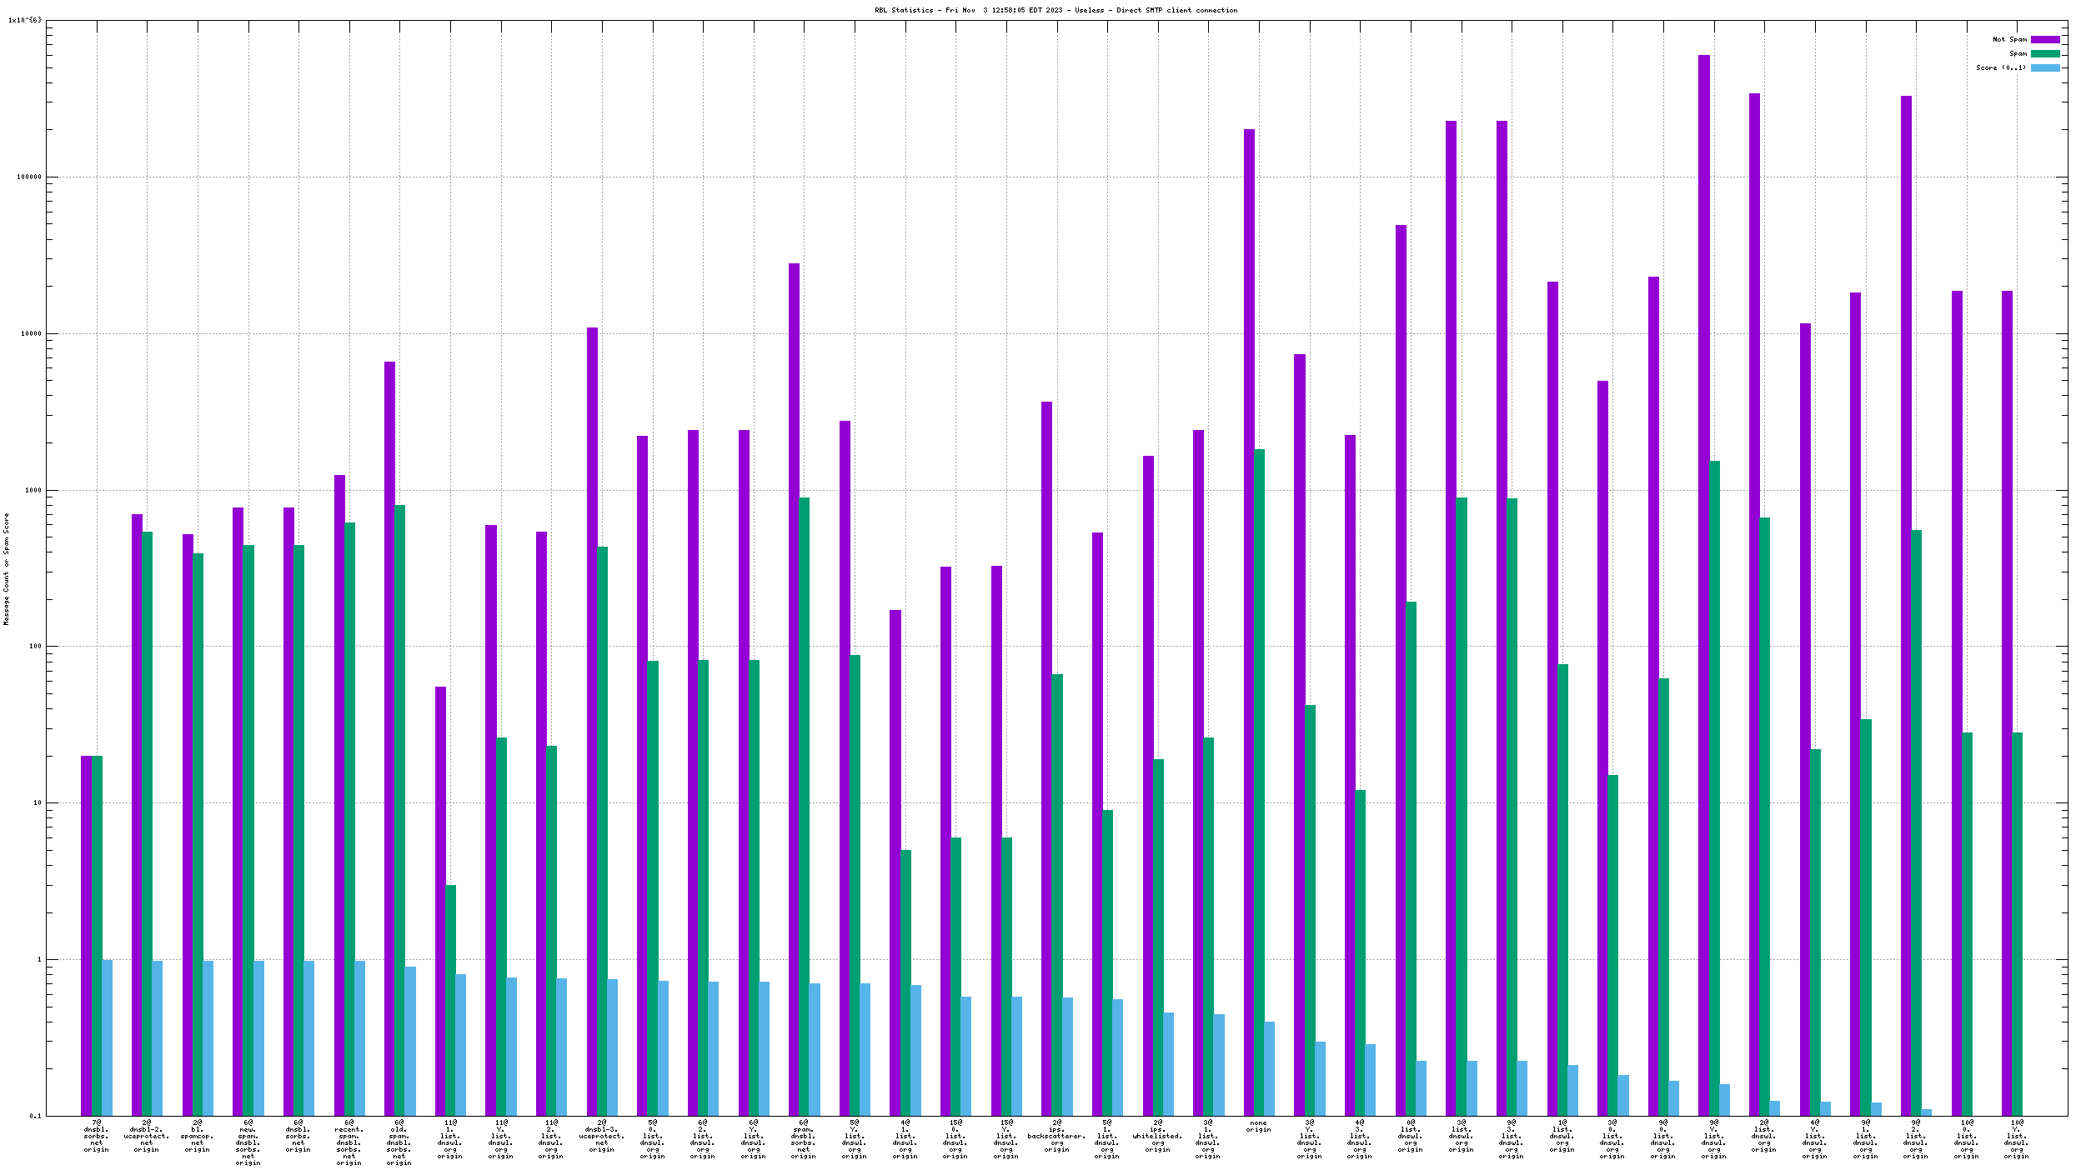
Task: Click the purple Not Spam legend swatch
Action: click(x=2044, y=39)
